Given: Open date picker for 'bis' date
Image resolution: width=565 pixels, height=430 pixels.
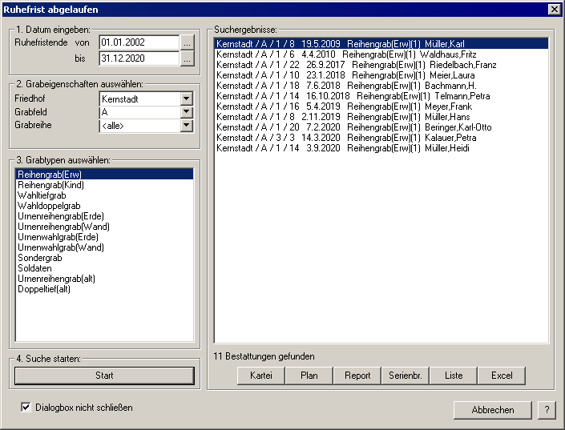Looking at the screenshot, I should pyautogui.click(x=187, y=58).
